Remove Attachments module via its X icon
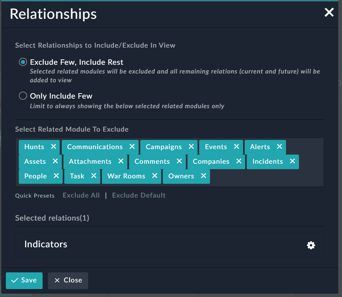Image resolution: width=342 pixels, height=297 pixels. point(120,161)
